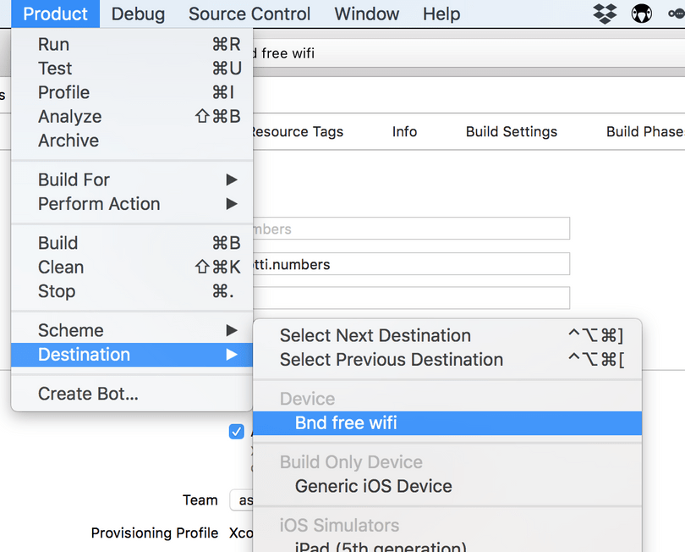
Task: Expand the Build For submenu
Action: point(74,179)
